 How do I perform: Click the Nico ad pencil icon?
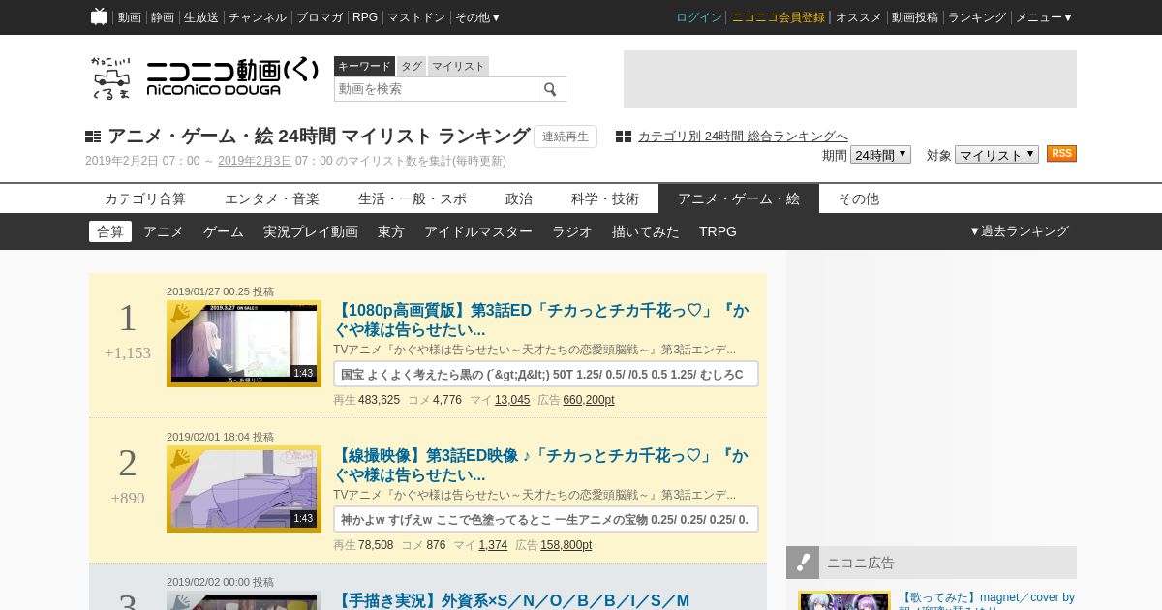coord(803,563)
